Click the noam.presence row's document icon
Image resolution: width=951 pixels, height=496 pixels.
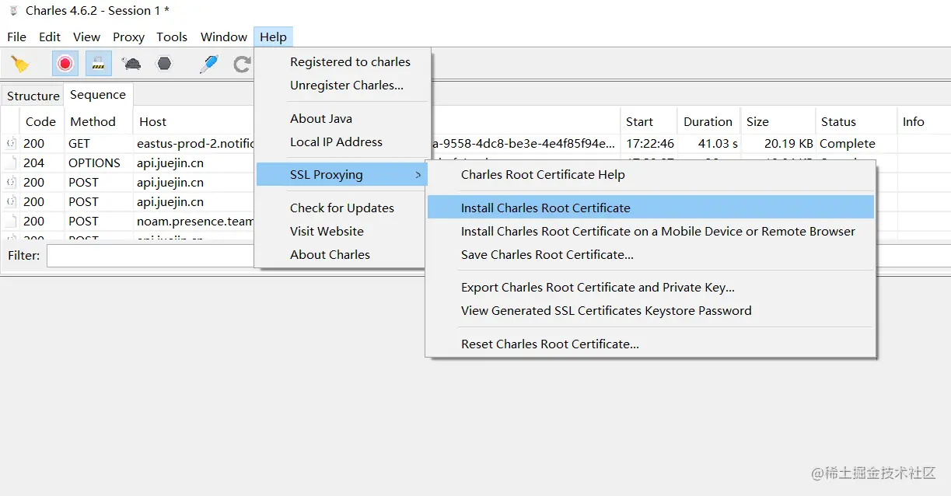click(11, 221)
